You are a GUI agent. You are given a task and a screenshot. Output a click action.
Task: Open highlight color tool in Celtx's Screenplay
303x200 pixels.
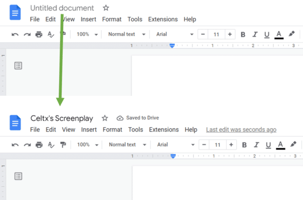pyautogui.click(x=293, y=144)
